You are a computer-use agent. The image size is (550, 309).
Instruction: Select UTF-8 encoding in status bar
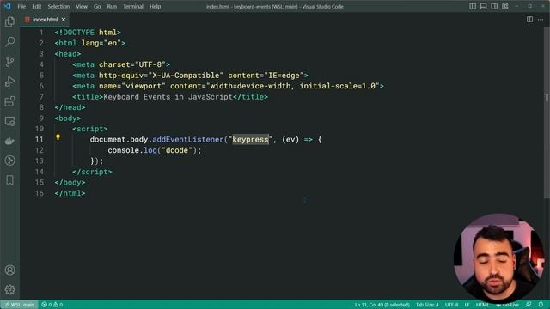click(x=451, y=305)
